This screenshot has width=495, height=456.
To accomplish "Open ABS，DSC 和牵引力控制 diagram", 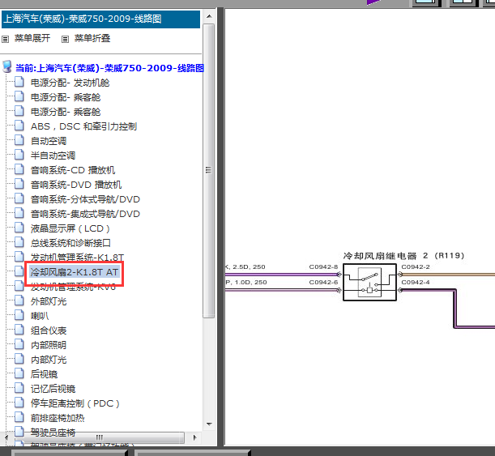I will (x=83, y=126).
